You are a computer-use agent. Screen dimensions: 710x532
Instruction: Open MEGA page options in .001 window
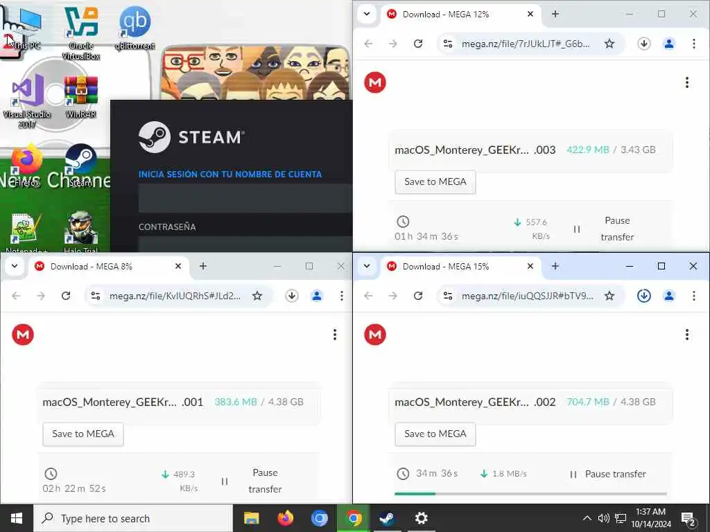click(x=335, y=335)
